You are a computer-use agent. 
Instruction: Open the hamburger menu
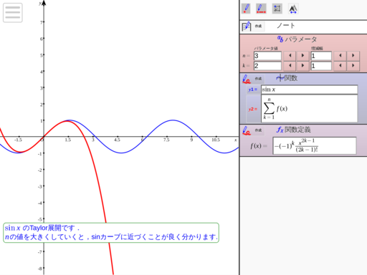coord(13,13)
